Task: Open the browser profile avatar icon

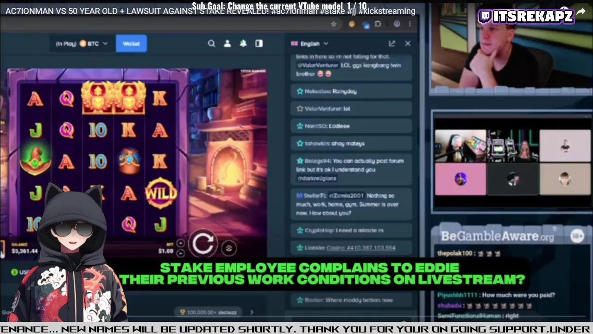Action: click(397, 24)
